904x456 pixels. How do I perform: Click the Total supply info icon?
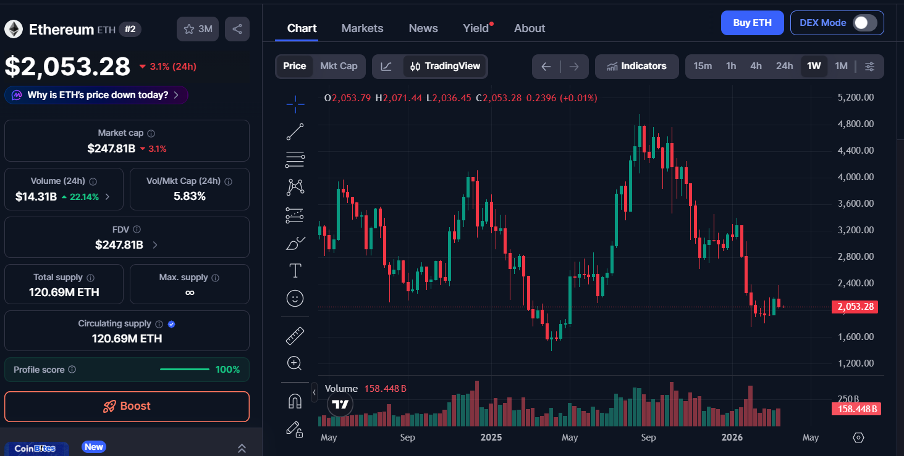click(91, 278)
